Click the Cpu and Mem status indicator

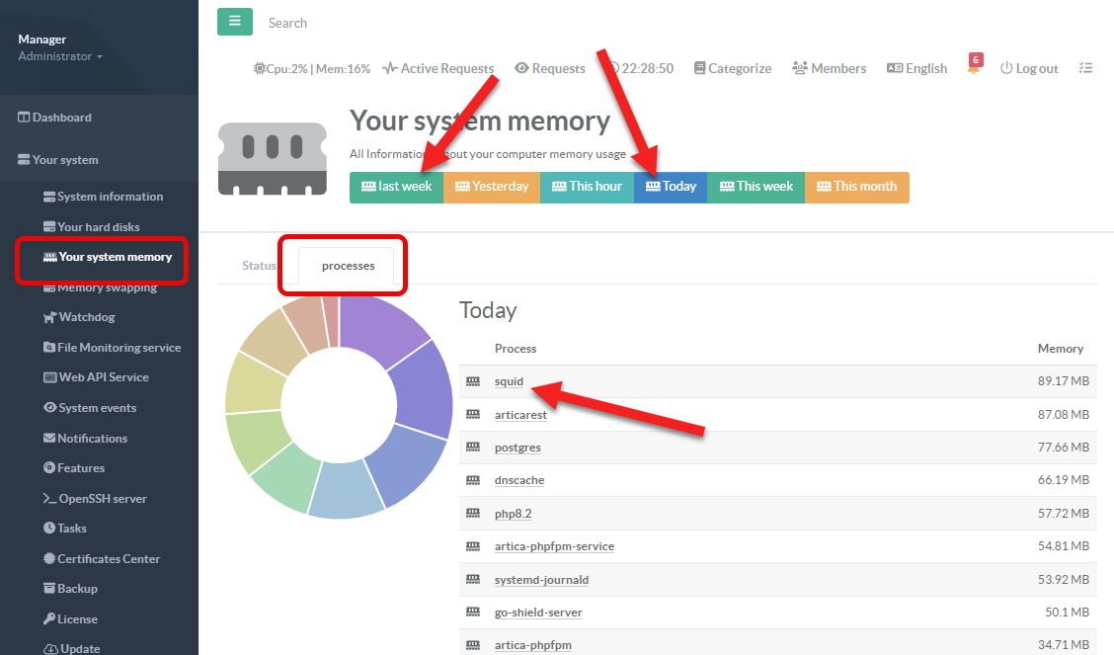tap(312, 68)
